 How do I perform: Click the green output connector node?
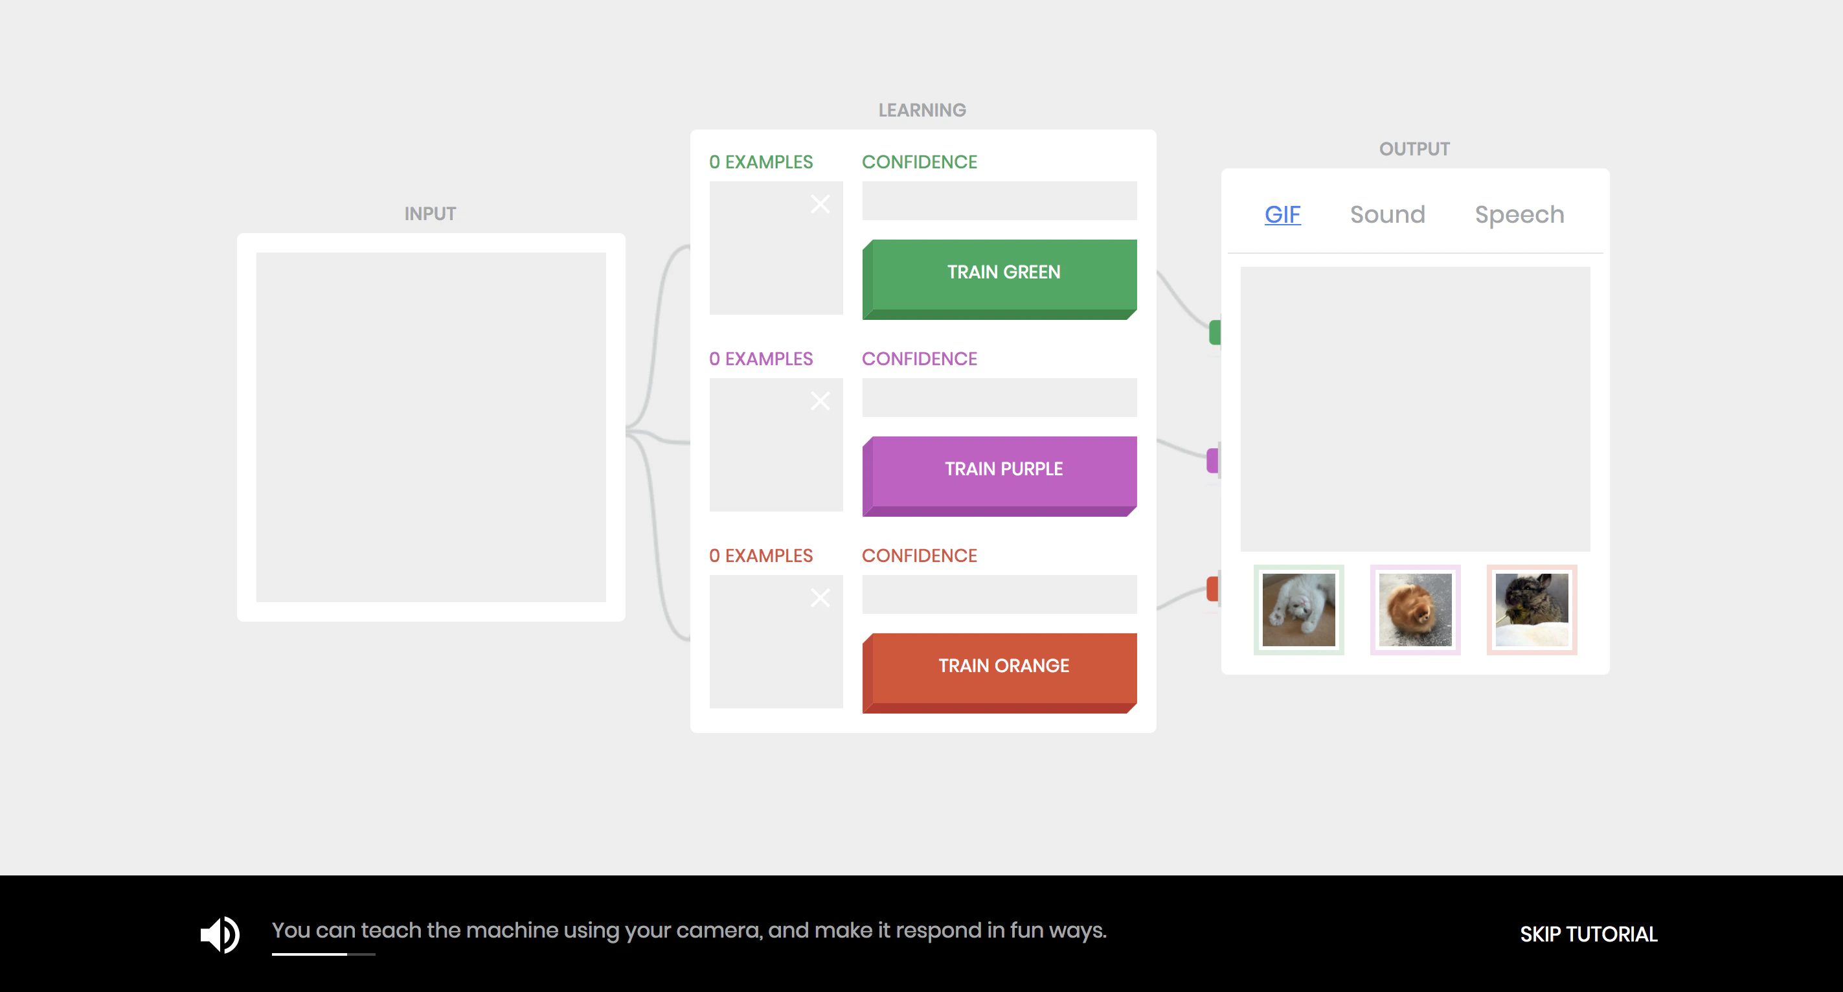coord(1214,333)
